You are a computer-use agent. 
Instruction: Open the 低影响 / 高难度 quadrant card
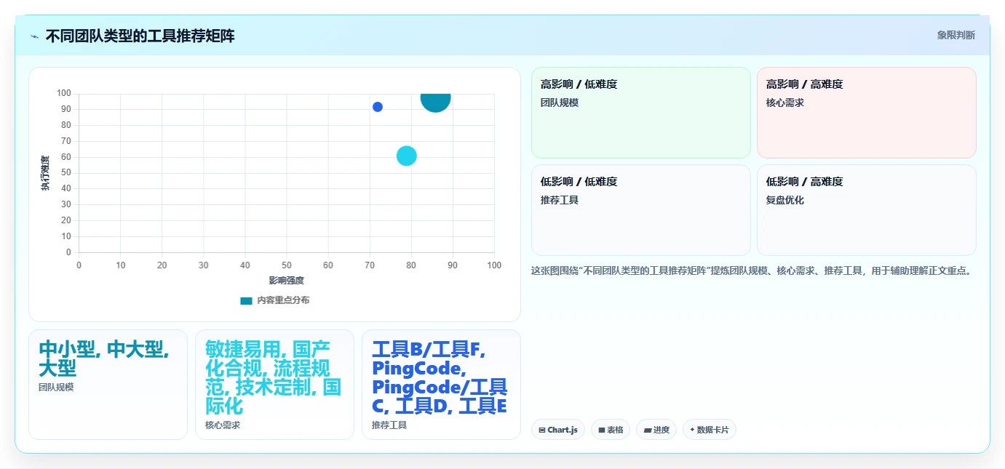point(866,210)
